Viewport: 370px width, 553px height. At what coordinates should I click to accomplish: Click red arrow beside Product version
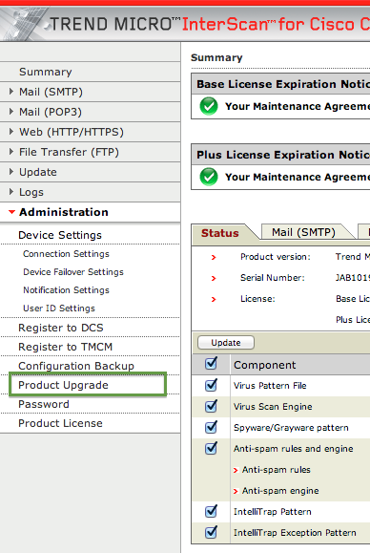pos(214,258)
